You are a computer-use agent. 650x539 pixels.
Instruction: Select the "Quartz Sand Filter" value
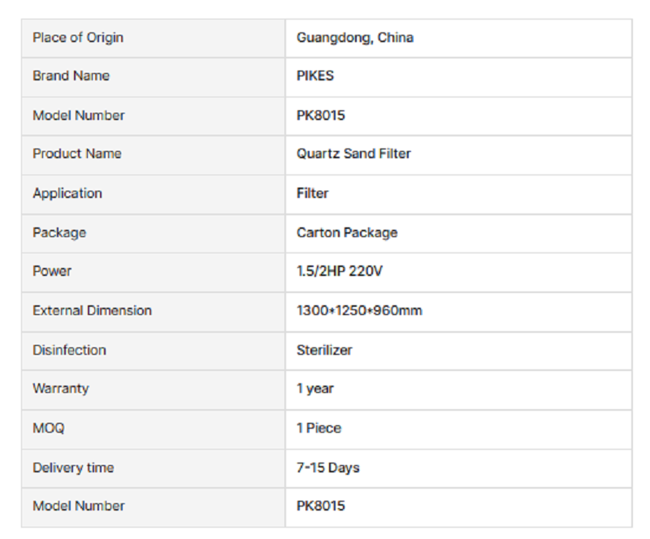point(353,153)
